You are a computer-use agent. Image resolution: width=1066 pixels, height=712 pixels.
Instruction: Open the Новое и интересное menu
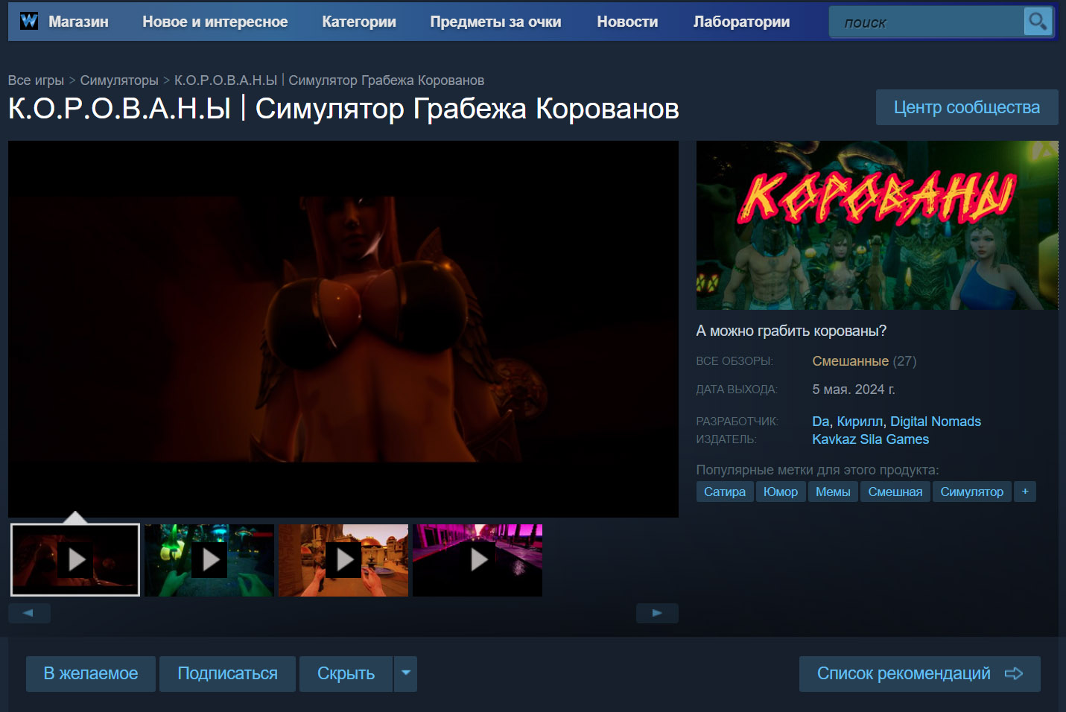pos(215,22)
